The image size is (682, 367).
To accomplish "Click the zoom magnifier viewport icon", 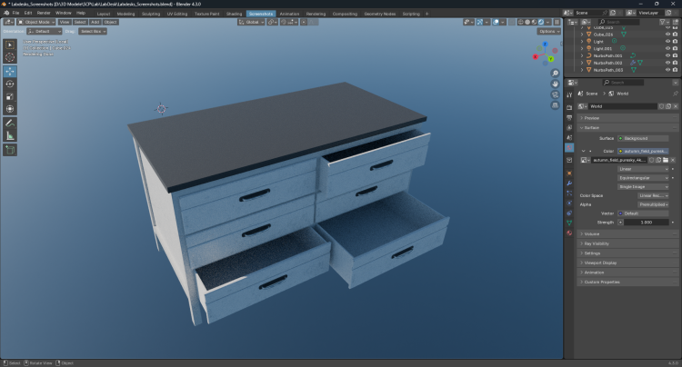I will [x=555, y=73].
